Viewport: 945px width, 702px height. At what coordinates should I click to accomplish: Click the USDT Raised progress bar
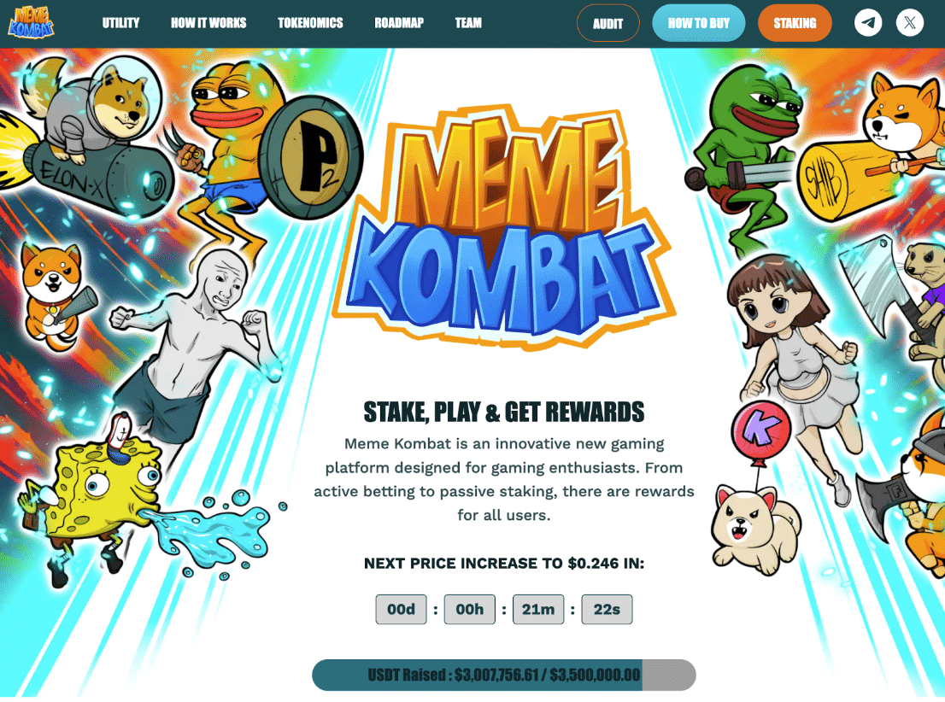[x=504, y=675]
